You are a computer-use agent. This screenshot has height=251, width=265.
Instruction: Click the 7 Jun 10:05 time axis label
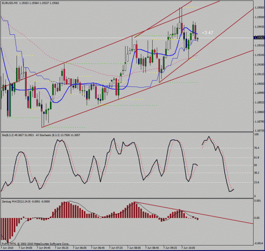click(188, 248)
